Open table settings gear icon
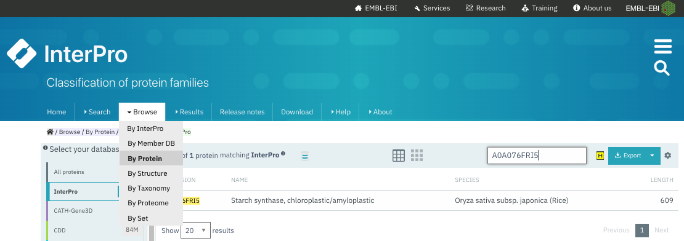The height and width of the screenshot is (241, 684). click(x=668, y=156)
